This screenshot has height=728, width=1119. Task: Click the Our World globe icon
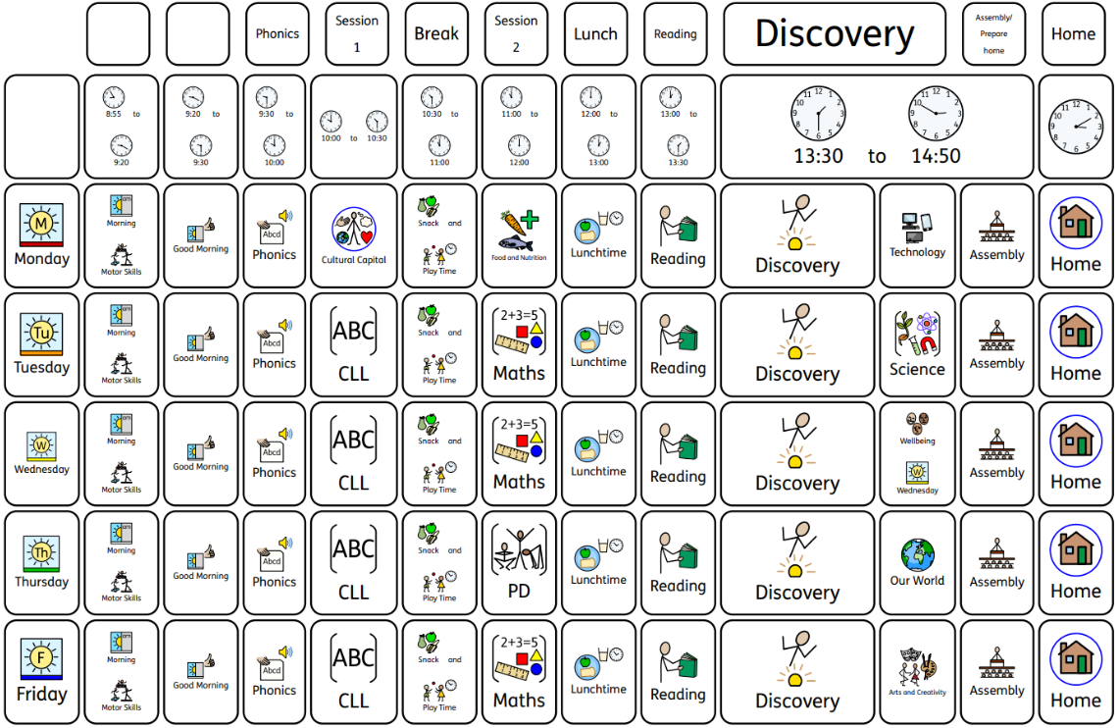point(917,557)
